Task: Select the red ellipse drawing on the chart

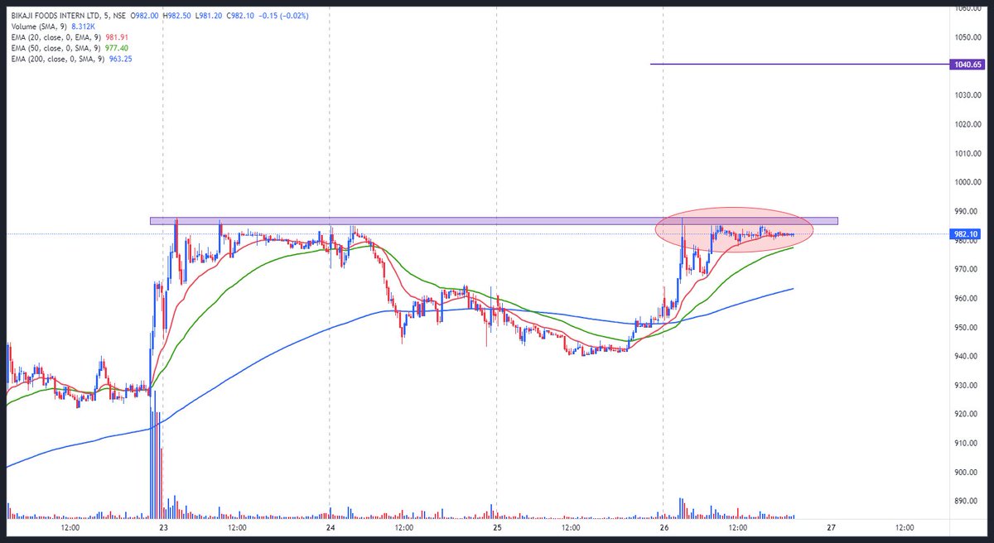Action: [x=734, y=230]
